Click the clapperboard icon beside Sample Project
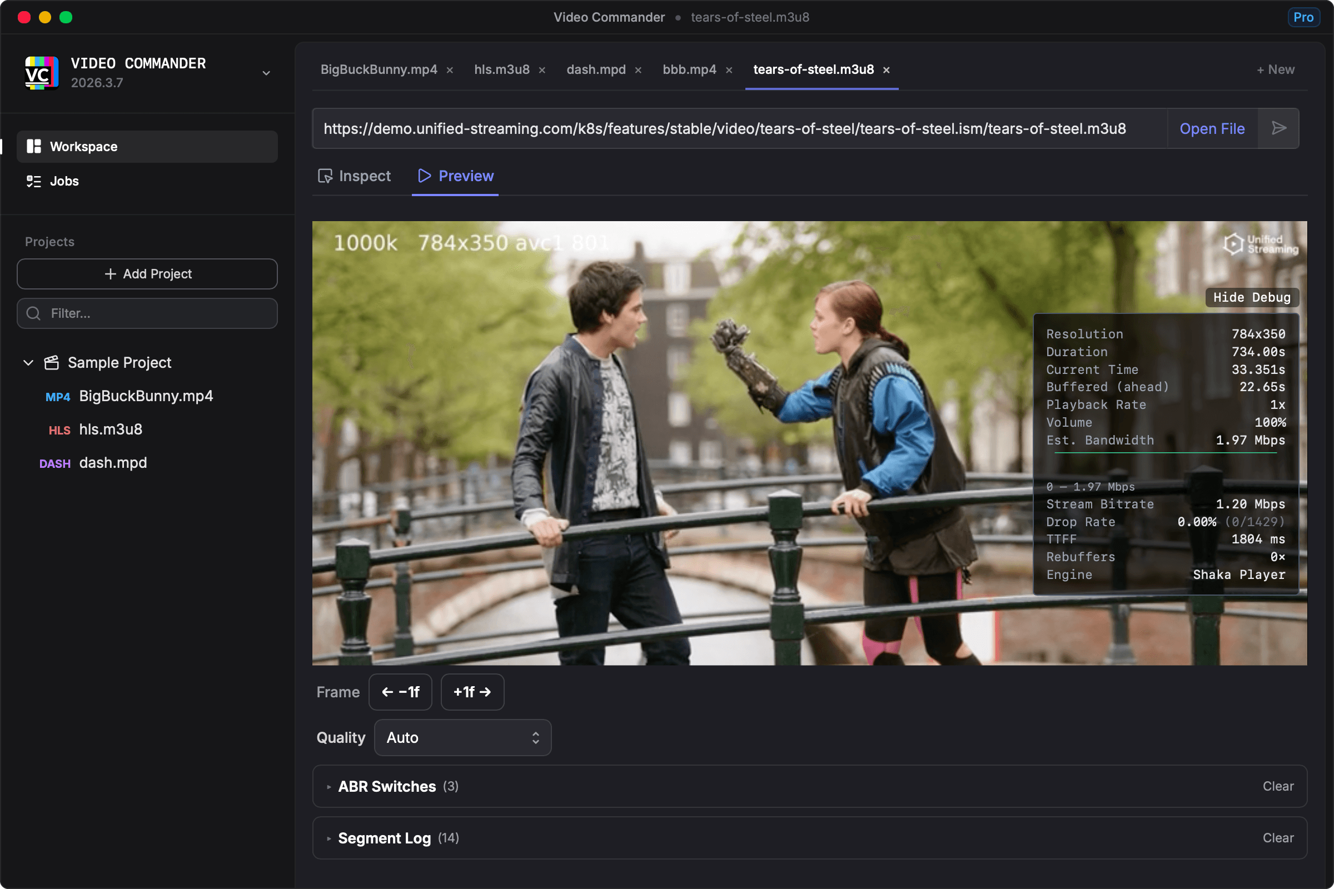Image resolution: width=1334 pixels, height=889 pixels. [x=52, y=362]
